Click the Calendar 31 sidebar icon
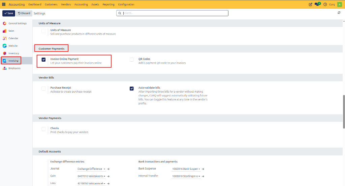The width and height of the screenshot is (345, 186). [x=5, y=38]
